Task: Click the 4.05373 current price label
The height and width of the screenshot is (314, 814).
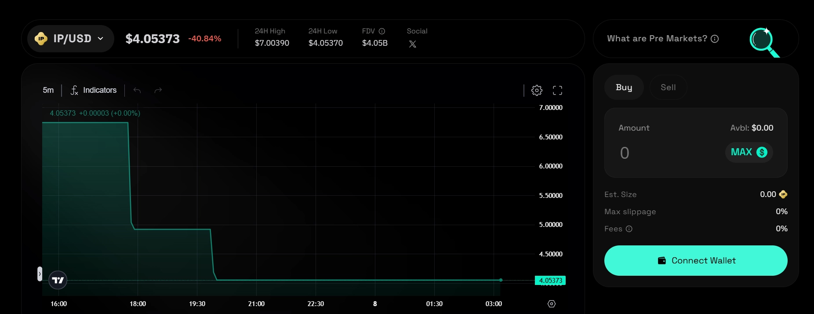Action: pyautogui.click(x=550, y=280)
